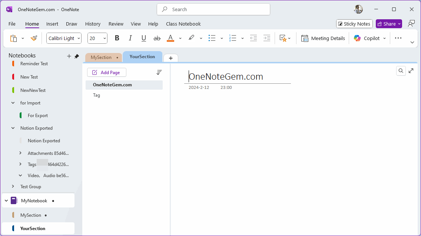This screenshot has width=421, height=236.
Task: Switch to the Insert ribbon tab
Action: pyautogui.click(x=52, y=24)
